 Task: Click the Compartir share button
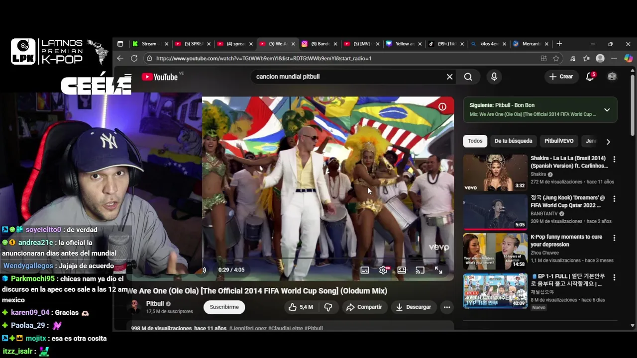364,307
